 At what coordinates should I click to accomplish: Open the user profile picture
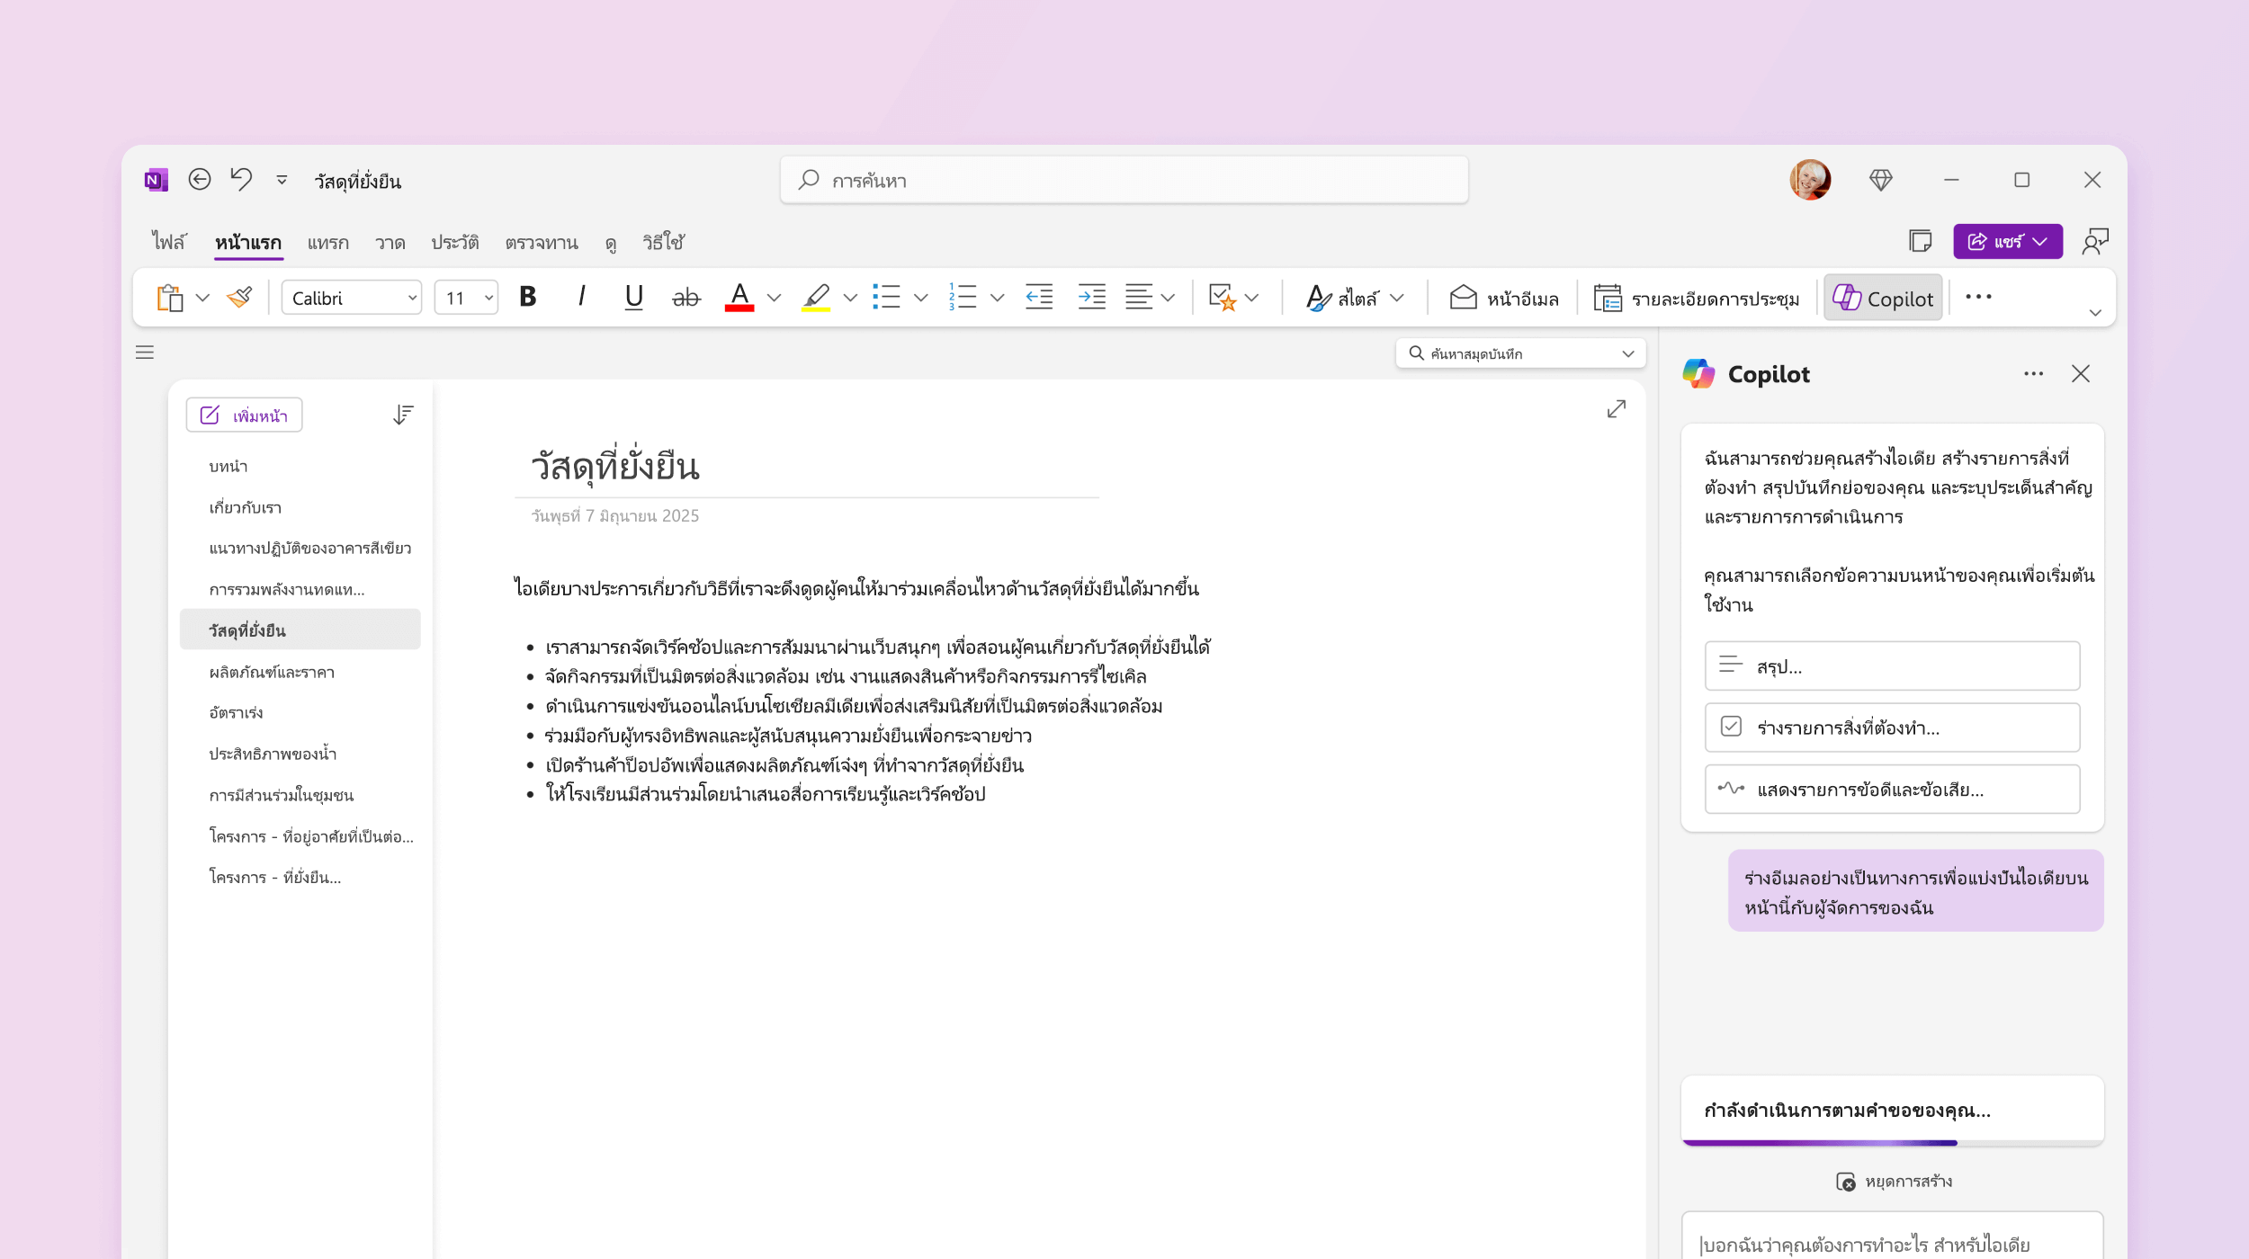(x=1810, y=180)
